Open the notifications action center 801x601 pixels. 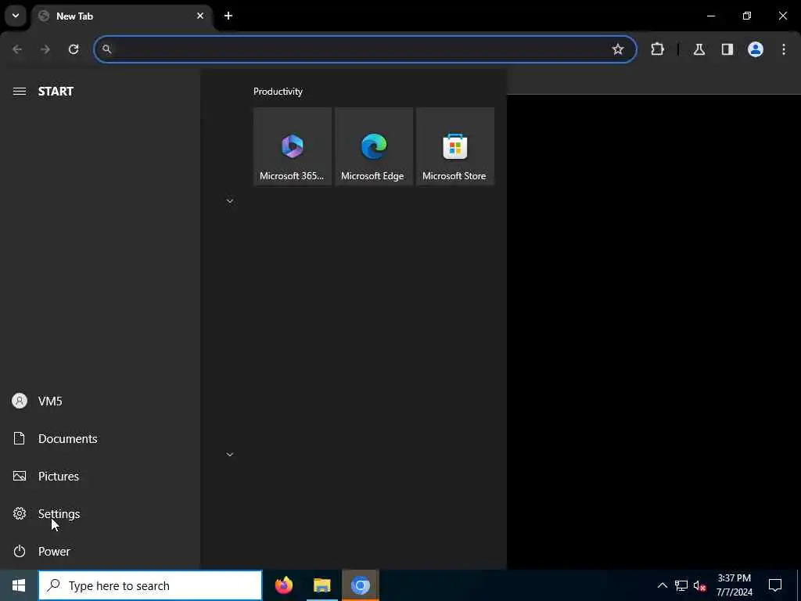(775, 585)
